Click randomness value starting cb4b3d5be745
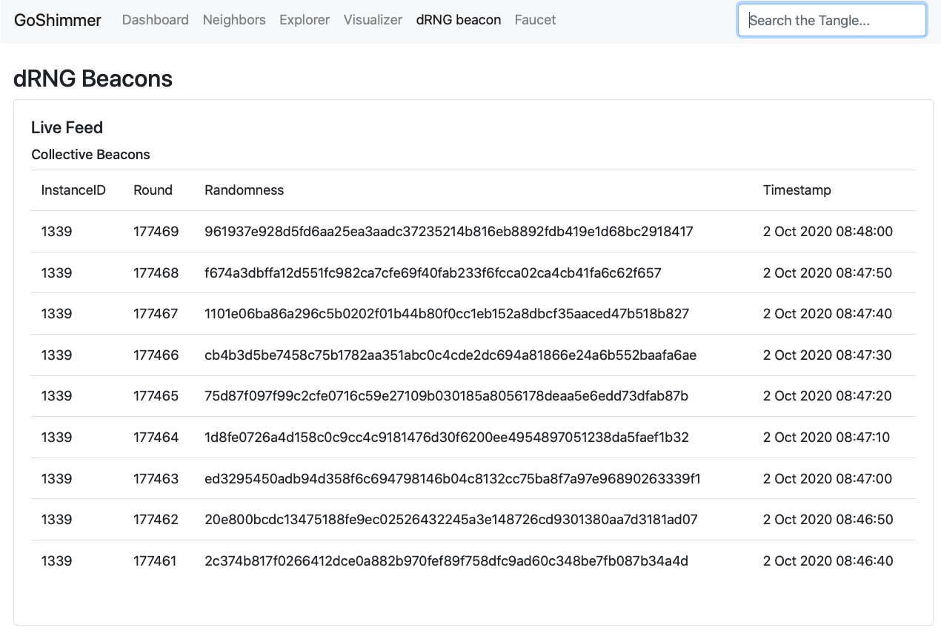Screen dimensions: 941x633 click(450, 355)
